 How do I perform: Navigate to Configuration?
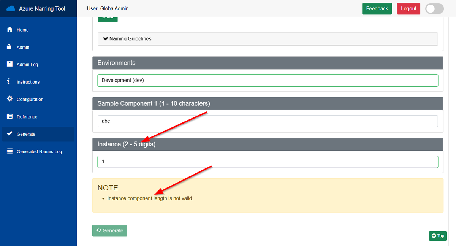coord(38,99)
